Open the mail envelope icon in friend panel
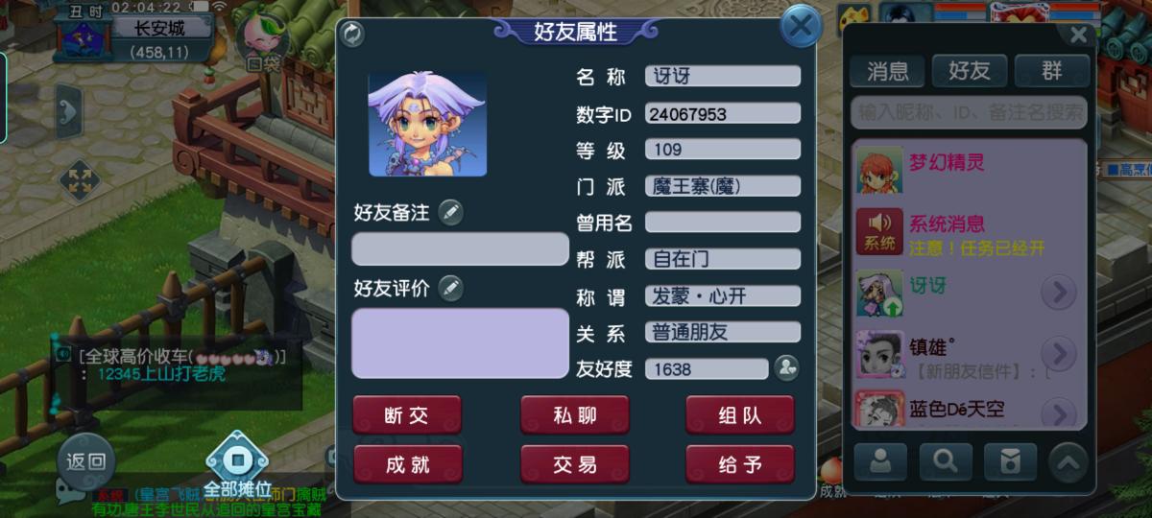This screenshot has width=1152, height=518. [x=1010, y=462]
